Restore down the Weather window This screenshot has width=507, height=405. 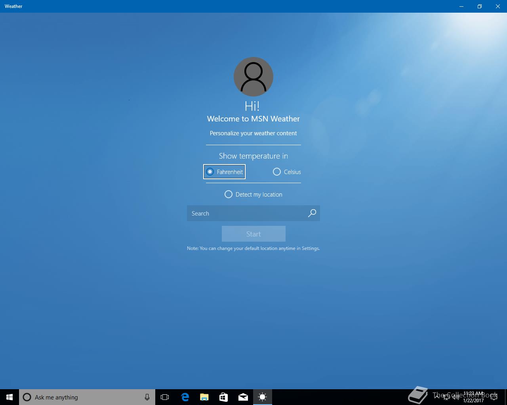tap(480, 6)
